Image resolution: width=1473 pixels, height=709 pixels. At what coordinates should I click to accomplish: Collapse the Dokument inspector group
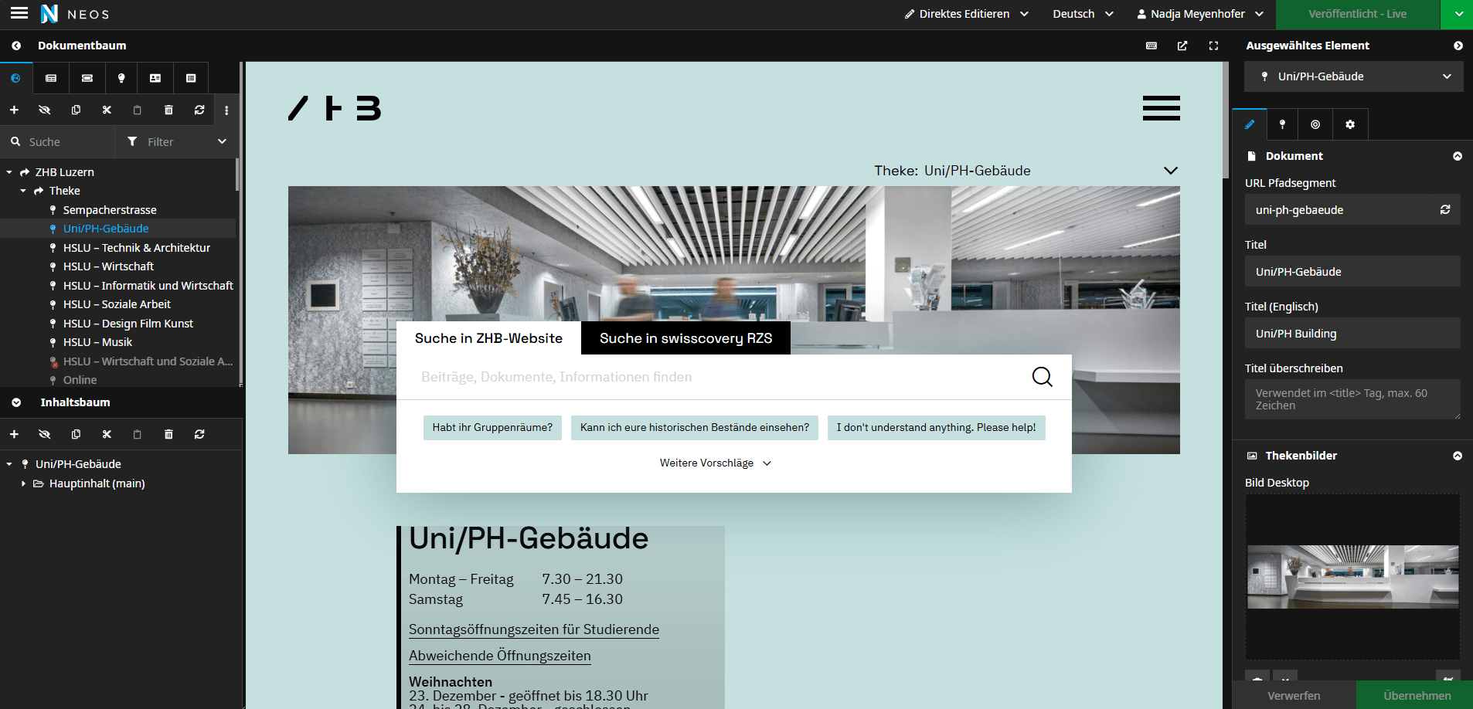(x=1458, y=156)
